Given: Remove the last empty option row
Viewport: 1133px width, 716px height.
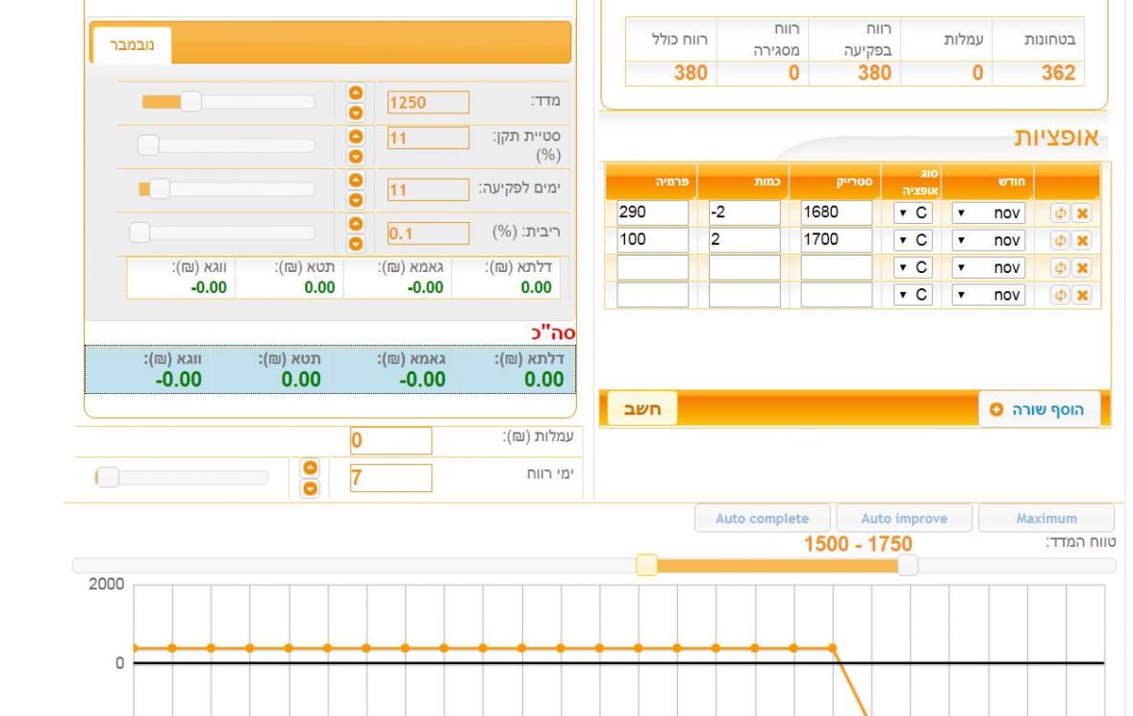Looking at the screenshot, I should click(x=1082, y=295).
